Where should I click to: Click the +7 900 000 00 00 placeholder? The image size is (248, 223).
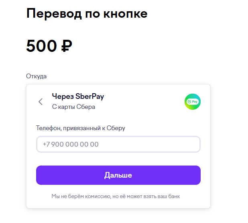tap(71, 144)
